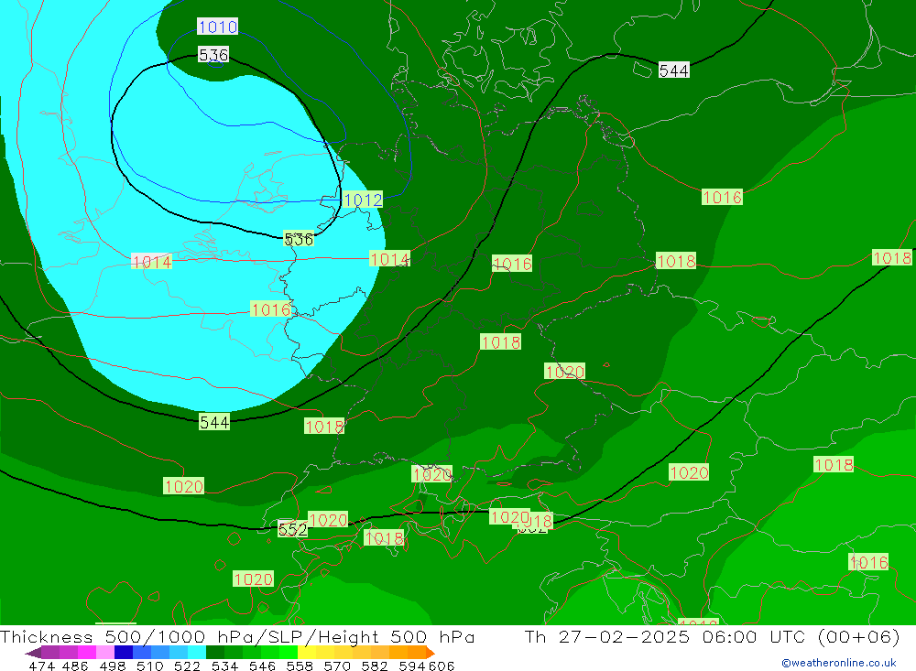Screen dimensions: 916x671
Task: Click the blue 1010 isobar label
Action: [x=217, y=27]
